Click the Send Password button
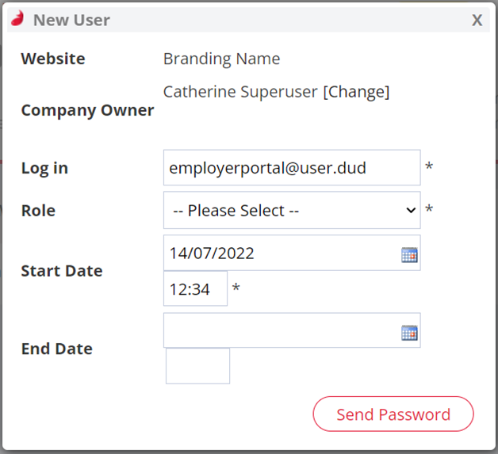 393,414
